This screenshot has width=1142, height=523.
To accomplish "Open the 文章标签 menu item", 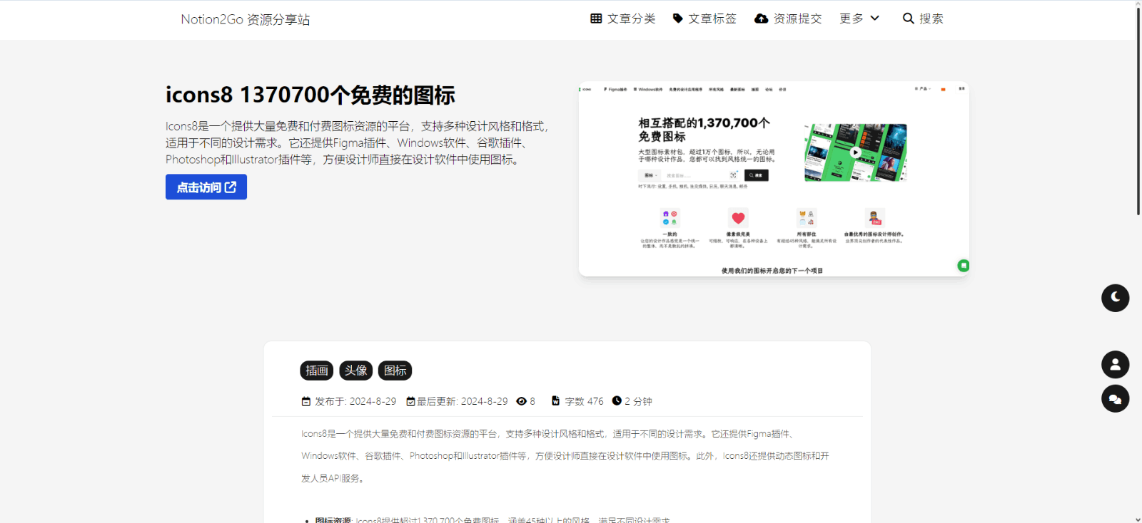I will coord(704,19).
